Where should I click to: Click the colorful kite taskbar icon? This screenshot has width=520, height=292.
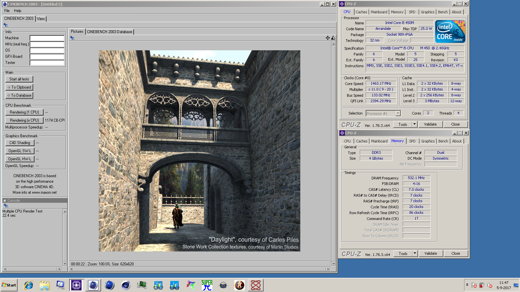191,285
